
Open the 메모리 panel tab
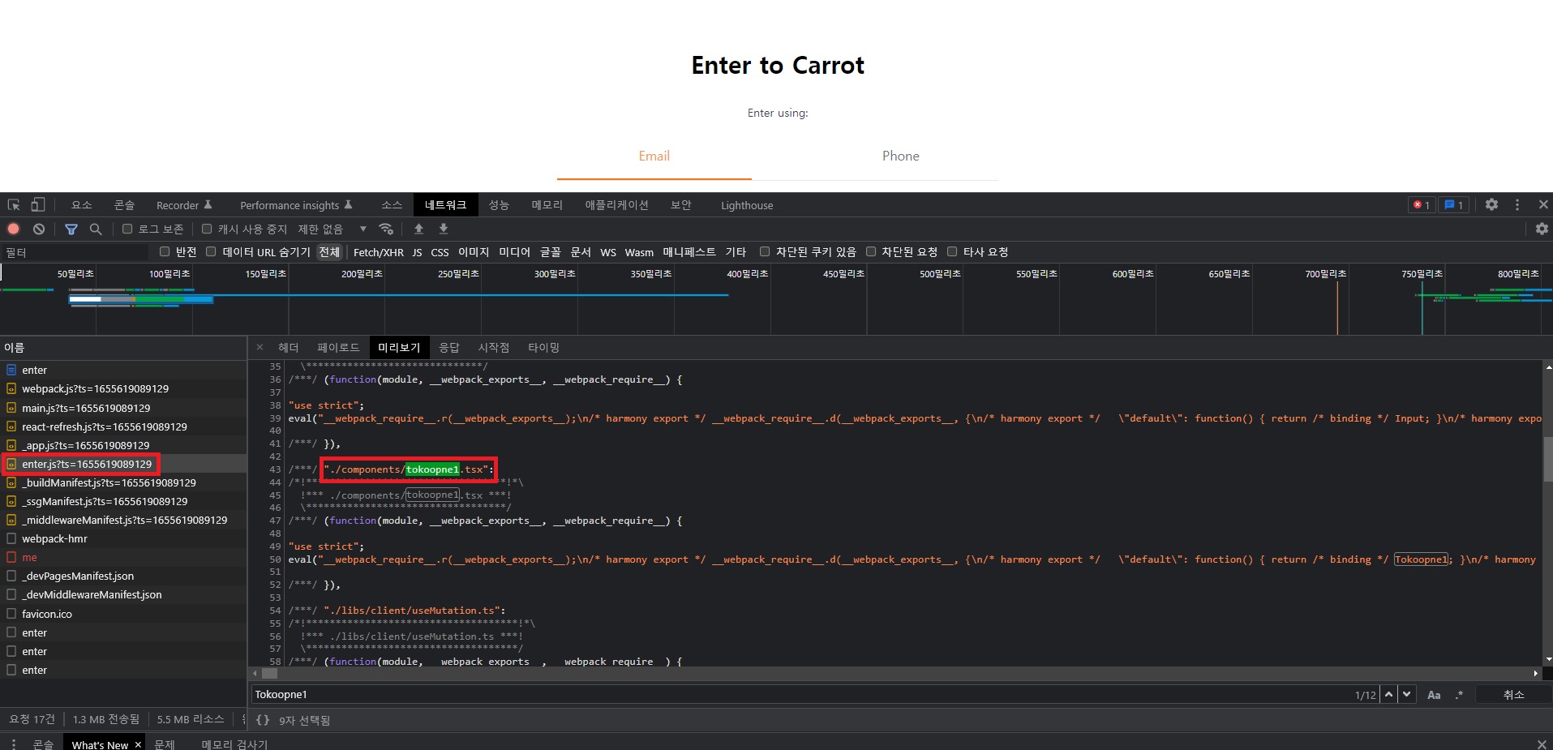coord(547,204)
